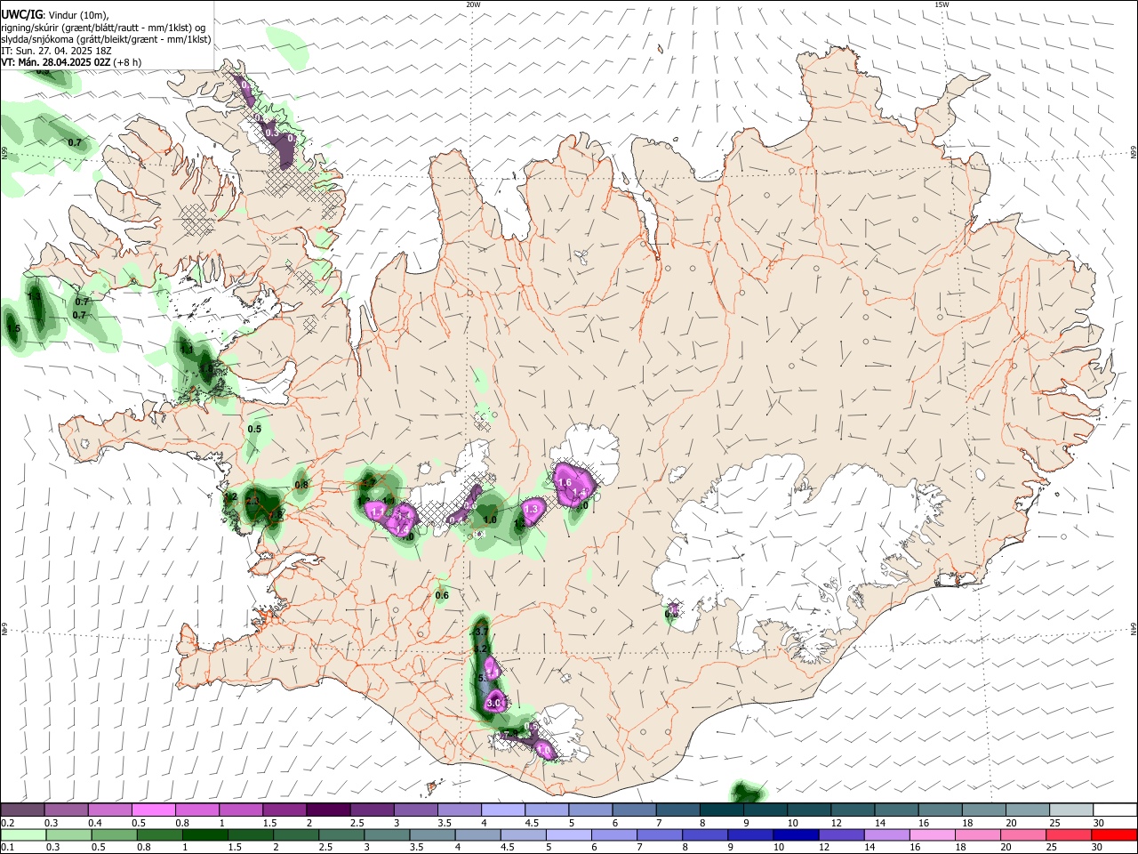Click the '0.1' label under lower legend row

(8, 847)
